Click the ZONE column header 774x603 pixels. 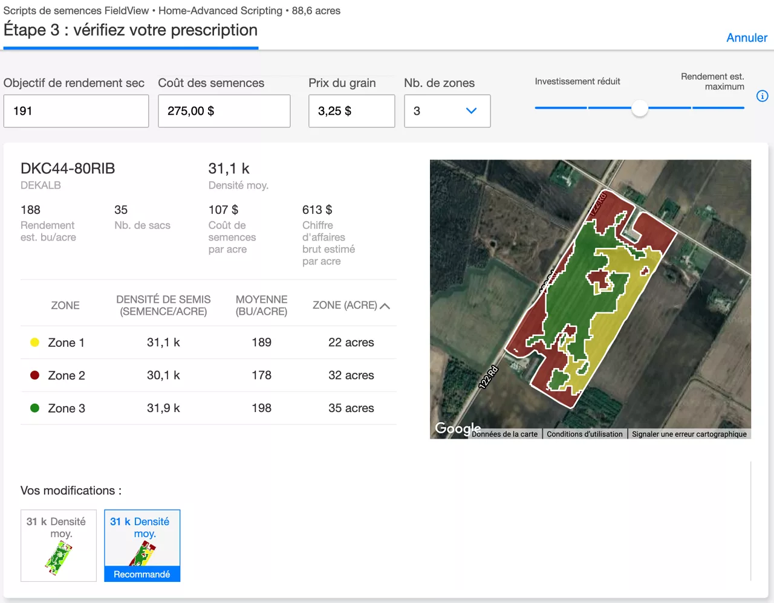(65, 306)
